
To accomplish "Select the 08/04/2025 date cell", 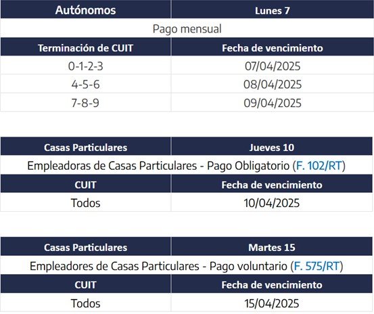I will [x=272, y=84].
